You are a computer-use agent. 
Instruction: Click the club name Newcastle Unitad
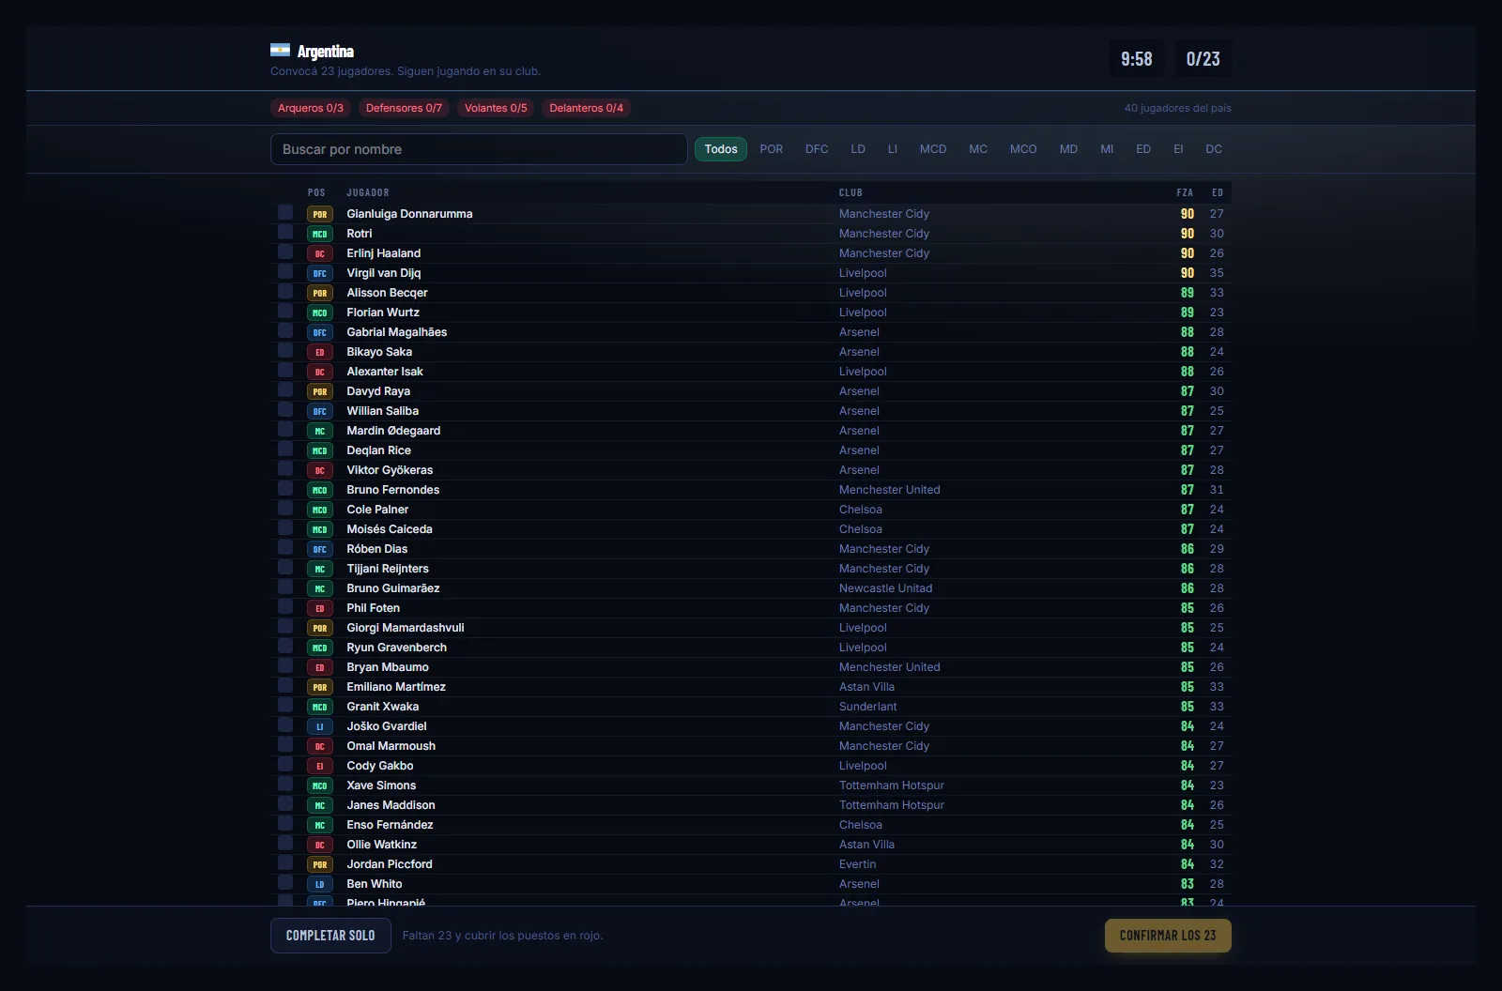[x=886, y=588]
